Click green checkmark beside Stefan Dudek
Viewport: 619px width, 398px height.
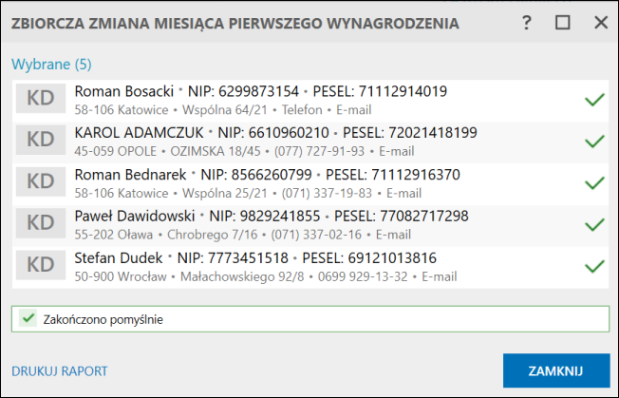595,266
